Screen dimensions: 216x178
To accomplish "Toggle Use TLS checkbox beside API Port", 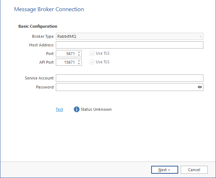I will click(92, 62).
